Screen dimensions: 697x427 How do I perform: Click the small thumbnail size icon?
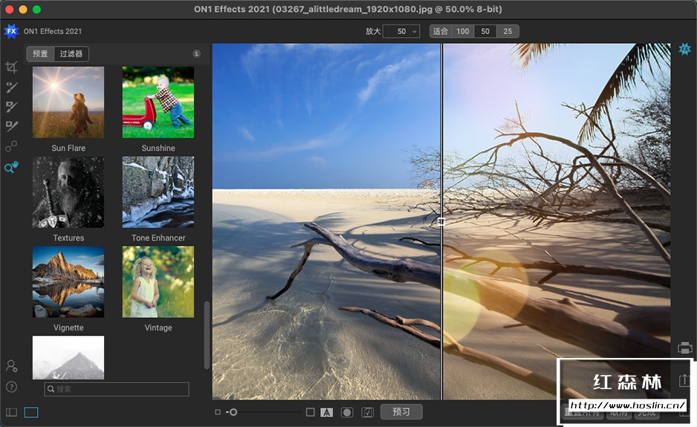218,412
